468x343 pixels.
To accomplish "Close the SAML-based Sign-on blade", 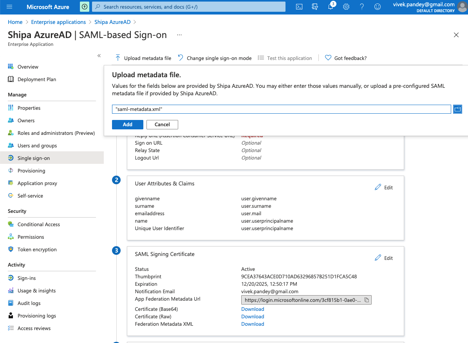I will (456, 35).
